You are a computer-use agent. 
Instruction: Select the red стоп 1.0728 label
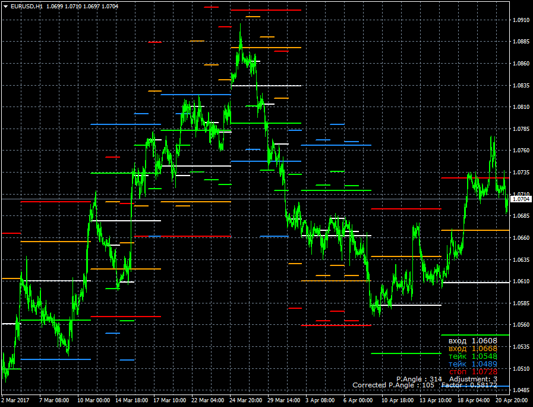(473, 372)
